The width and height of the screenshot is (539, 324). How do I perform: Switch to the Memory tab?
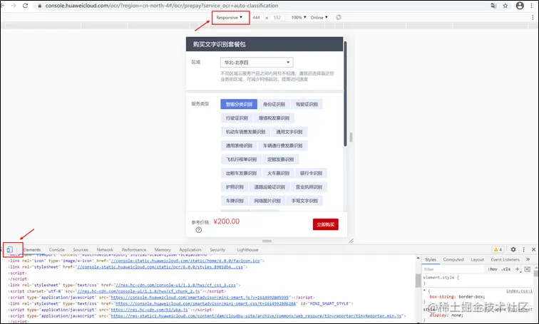pos(163,249)
